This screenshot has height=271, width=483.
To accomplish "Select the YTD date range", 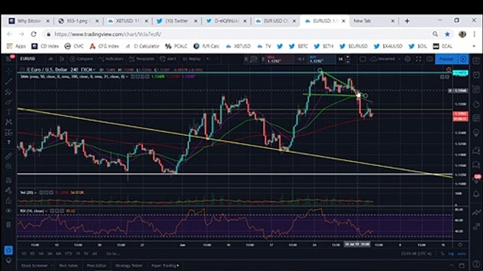I will pyautogui.click(x=68, y=254).
